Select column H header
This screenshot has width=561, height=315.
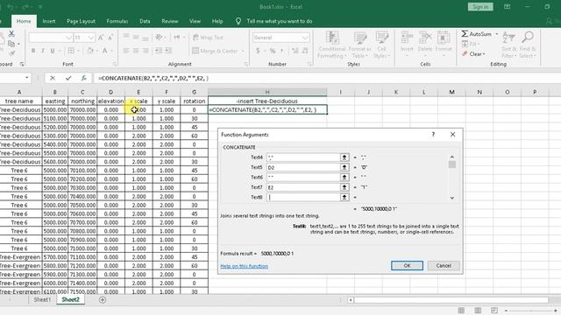pos(267,92)
